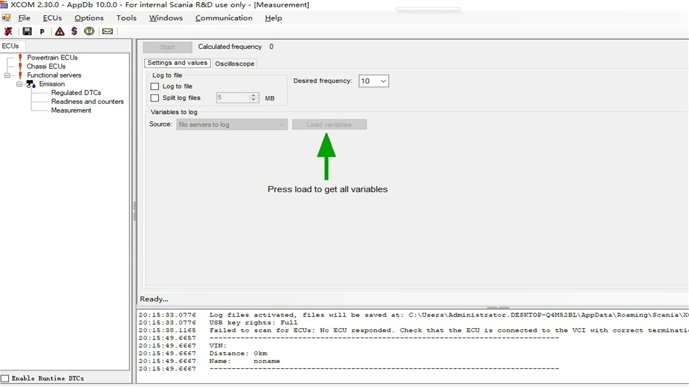Click the bold P toolbar icon

click(x=42, y=32)
